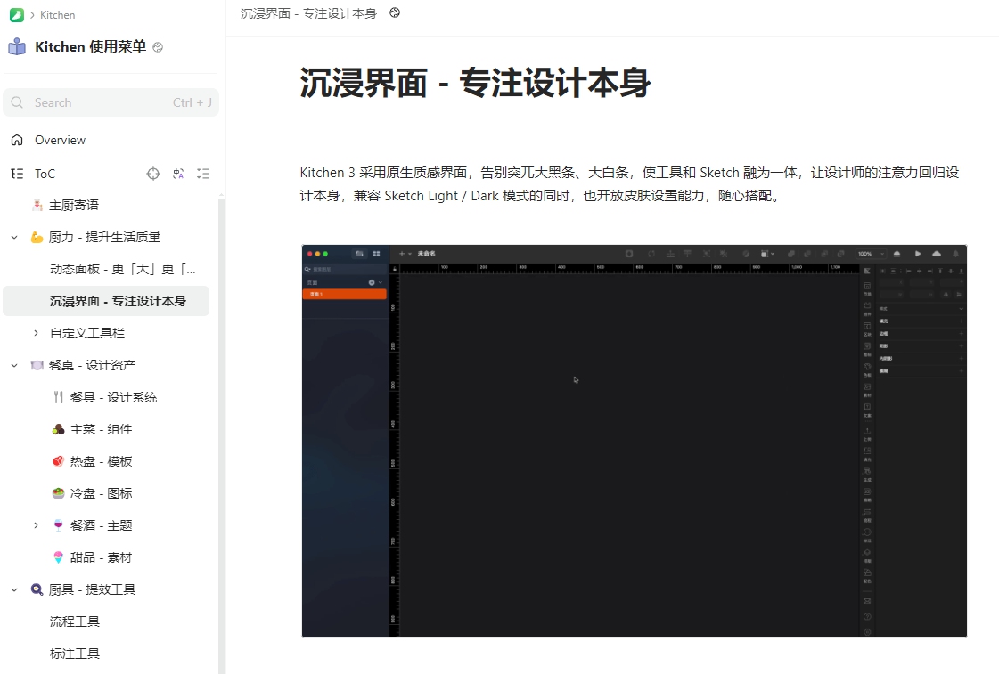
Task: Expand the 餐酒 - 主题 item
Action: (x=36, y=525)
